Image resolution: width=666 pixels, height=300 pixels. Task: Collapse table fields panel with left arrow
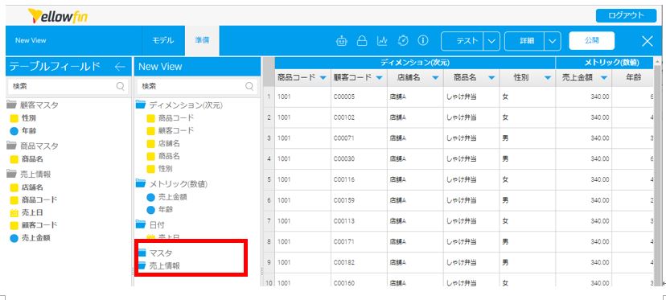coord(120,66)
